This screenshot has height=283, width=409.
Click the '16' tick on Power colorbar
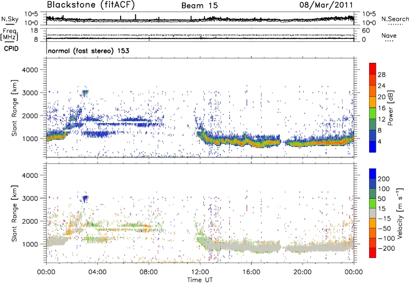tap(381, 108)
